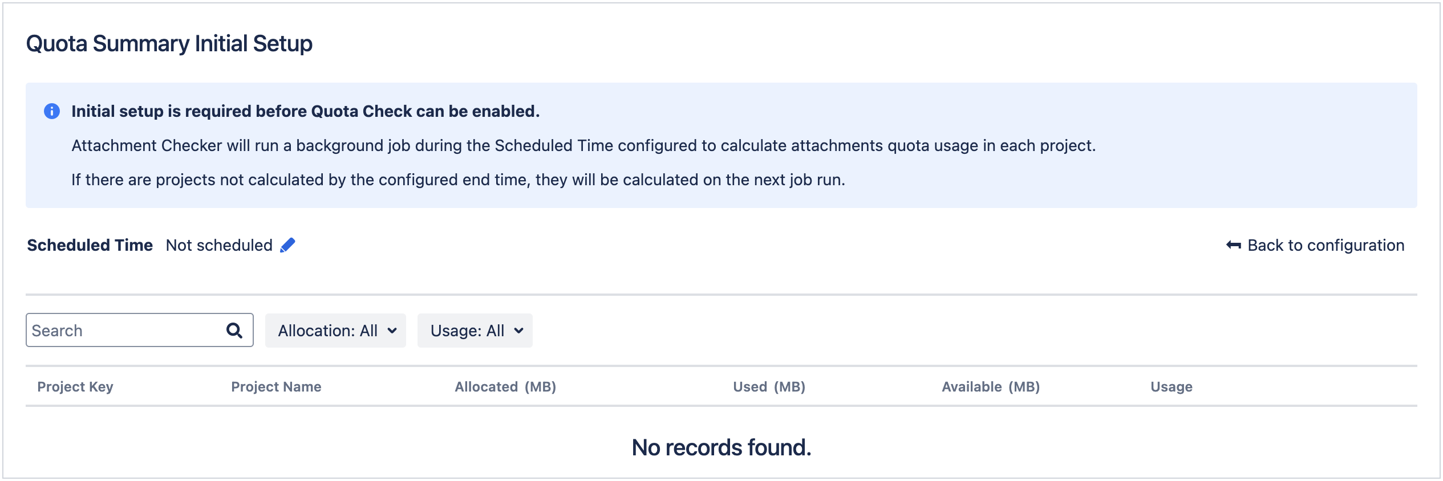
Task: Select the chevron on the Usage filter
Action: 519,331
